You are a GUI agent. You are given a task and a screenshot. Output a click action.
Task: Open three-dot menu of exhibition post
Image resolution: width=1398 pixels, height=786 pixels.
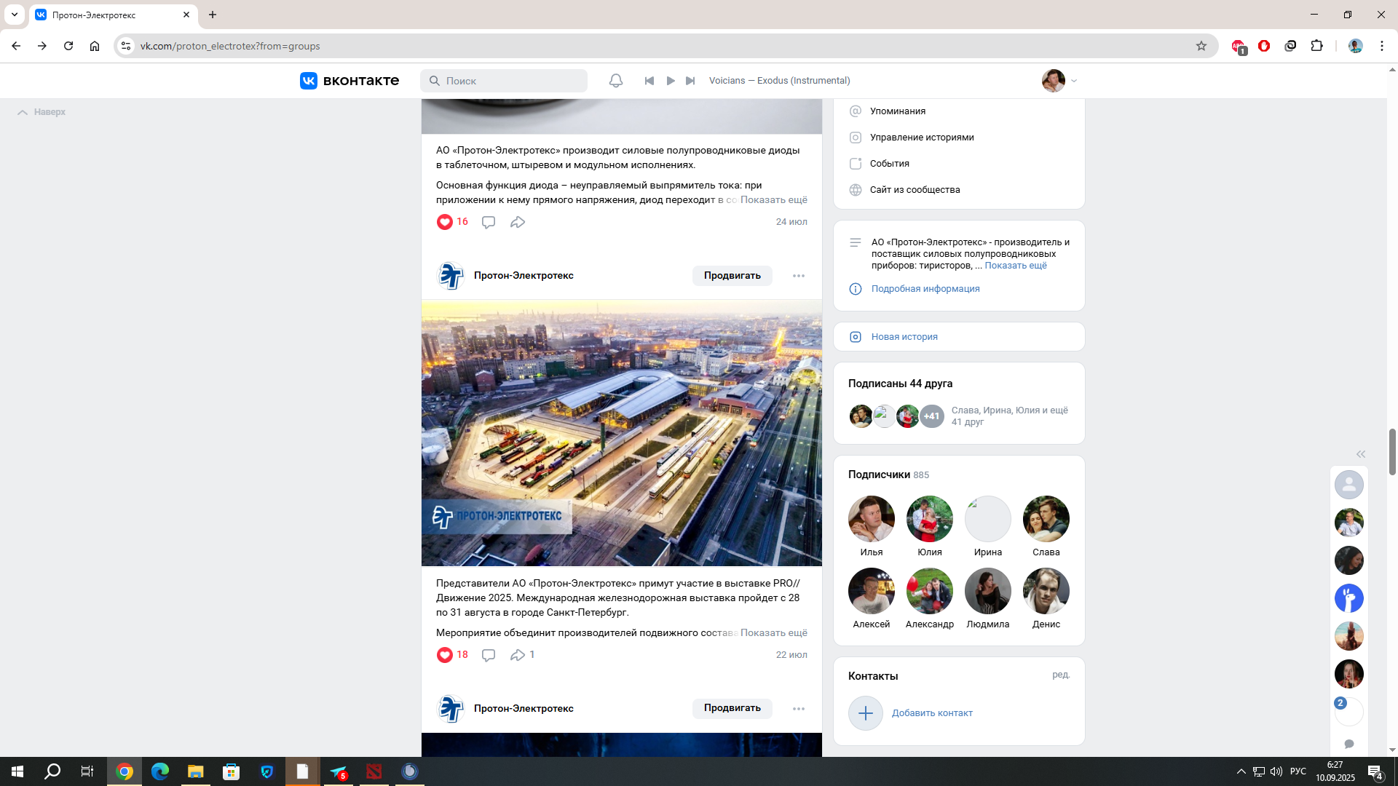(799, 276)
